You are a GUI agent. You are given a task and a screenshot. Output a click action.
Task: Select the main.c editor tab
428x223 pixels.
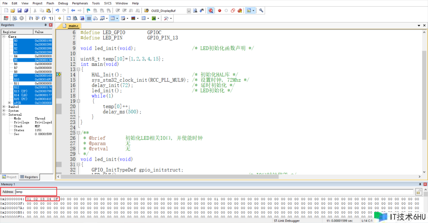click(x=73, y=26)
